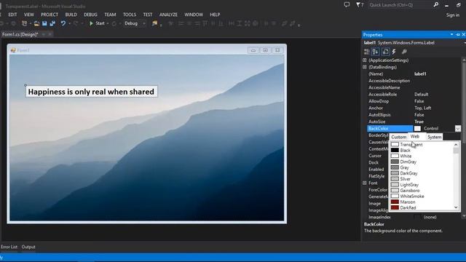
Task: Click the color list scroll-up arrow
Action: [x=456, y=144]
